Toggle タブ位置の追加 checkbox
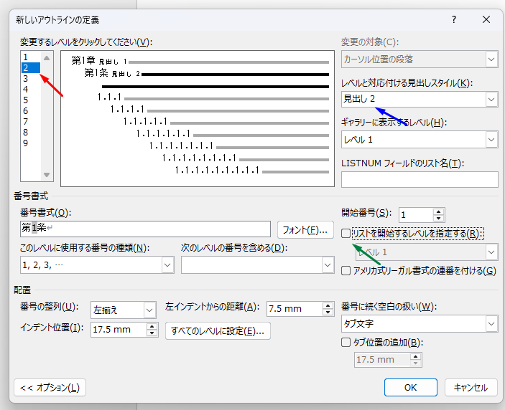505x410 pixels. coord(346,342)
